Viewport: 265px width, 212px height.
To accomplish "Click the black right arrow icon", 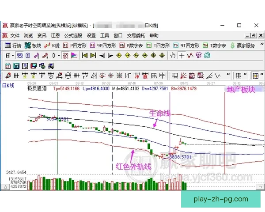I will click(110, 56).
